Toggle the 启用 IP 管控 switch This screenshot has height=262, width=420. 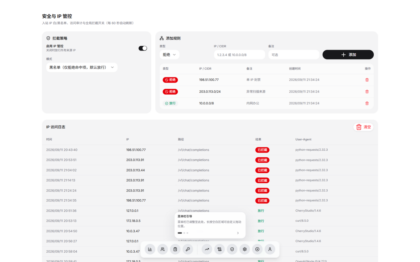coord(143,48)
